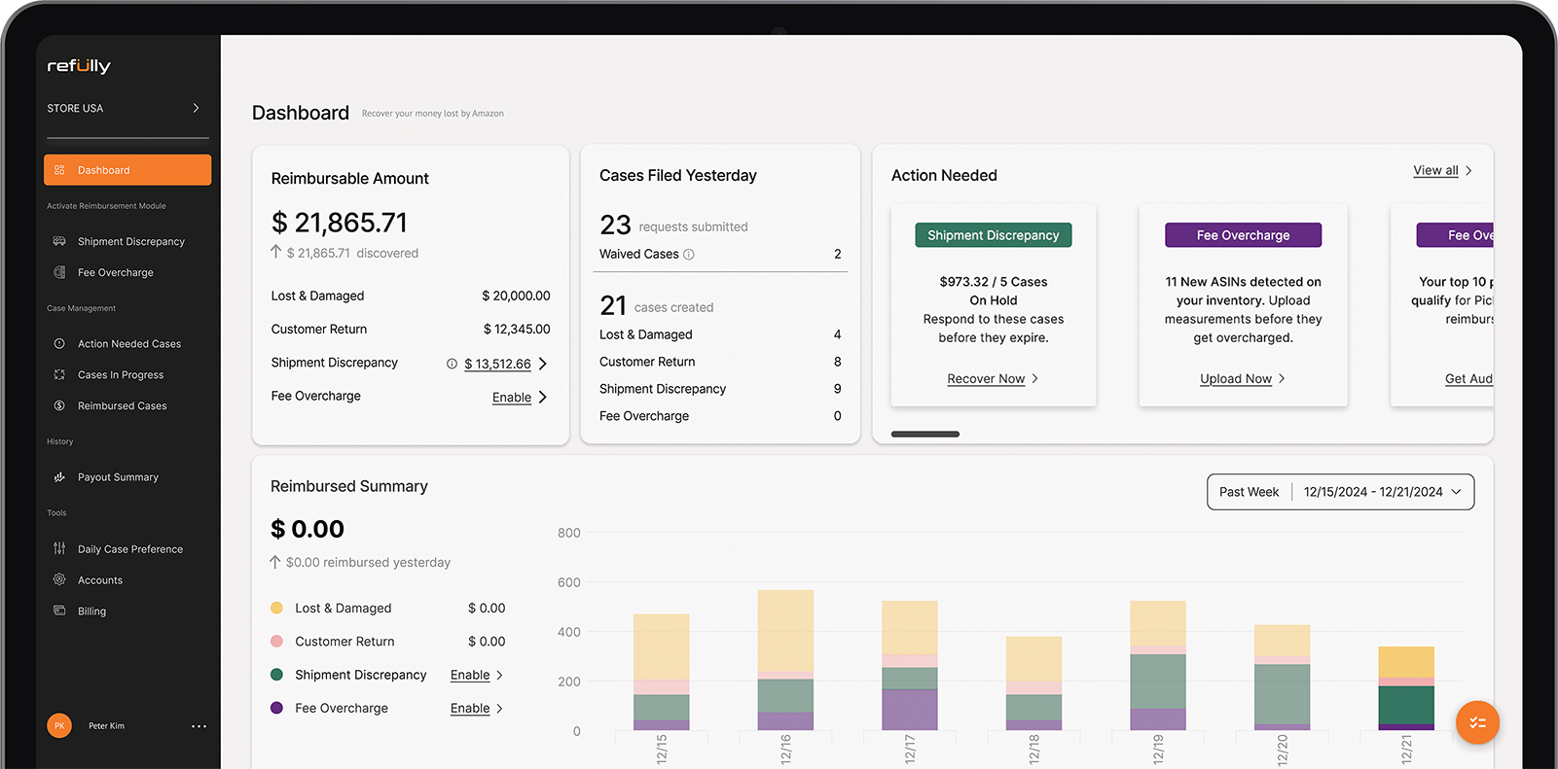Expand the STORE USA store selector
The width and height of the screenshot is (1558, 769).
[x=127, y=108]
